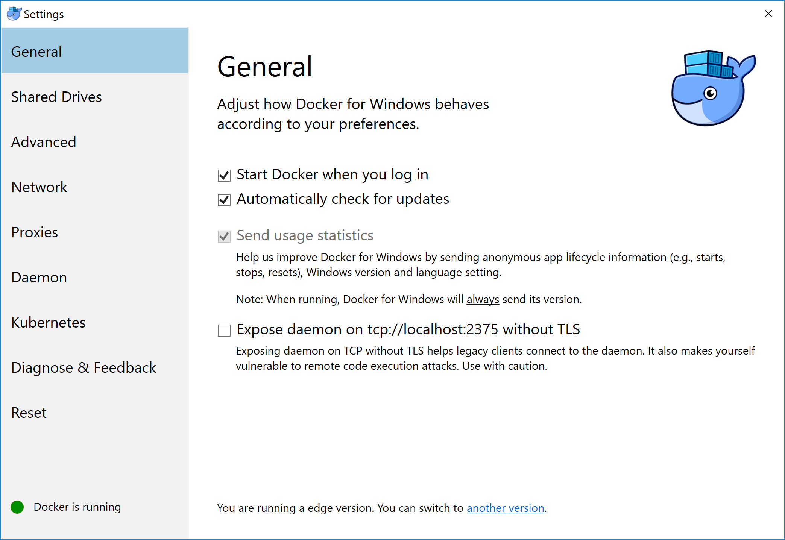Uncheck Start Docker when you log in
This screenshot has width=785, height=540.
(224, 175)
